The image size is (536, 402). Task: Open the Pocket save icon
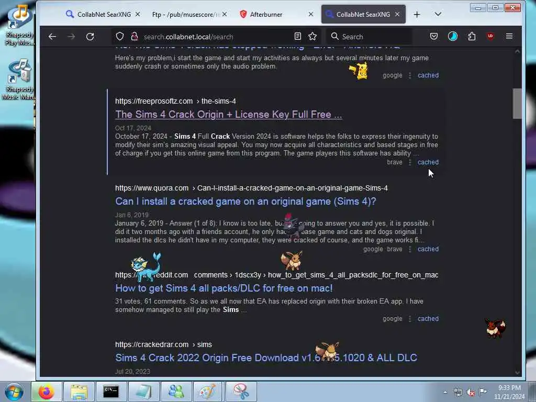point(434,36)
